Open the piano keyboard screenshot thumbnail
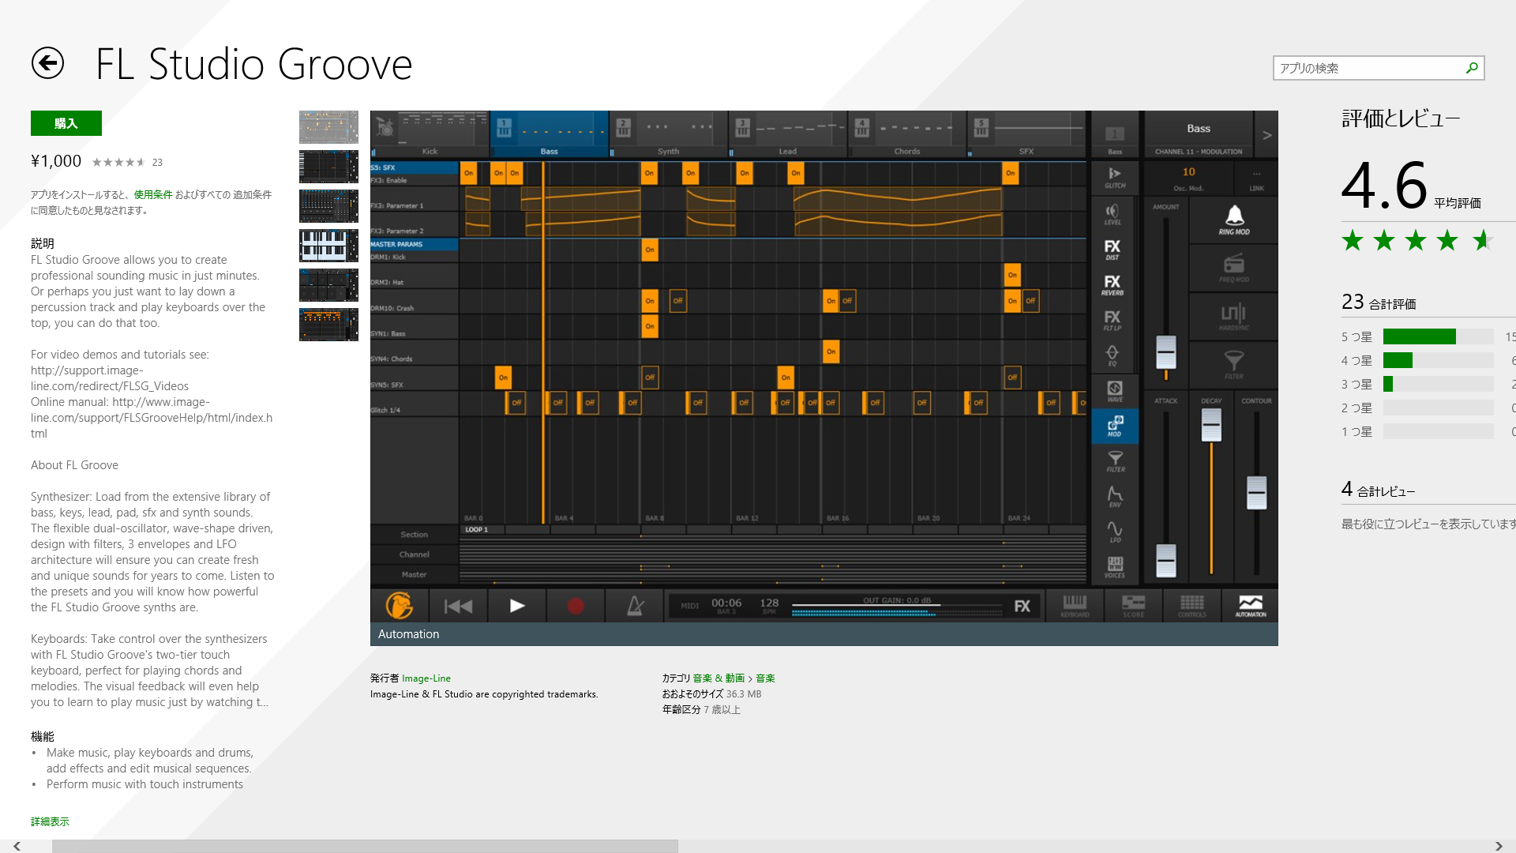 click(328, 246)
